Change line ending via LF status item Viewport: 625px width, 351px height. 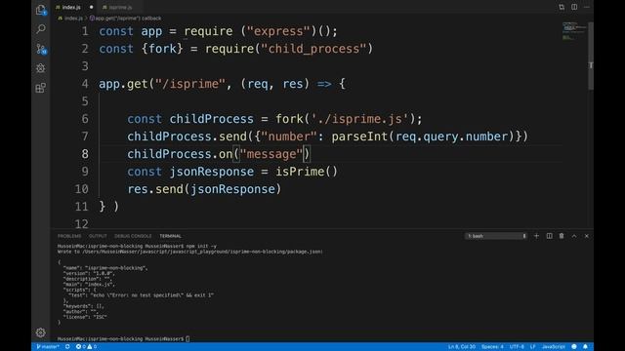(532, 347)
